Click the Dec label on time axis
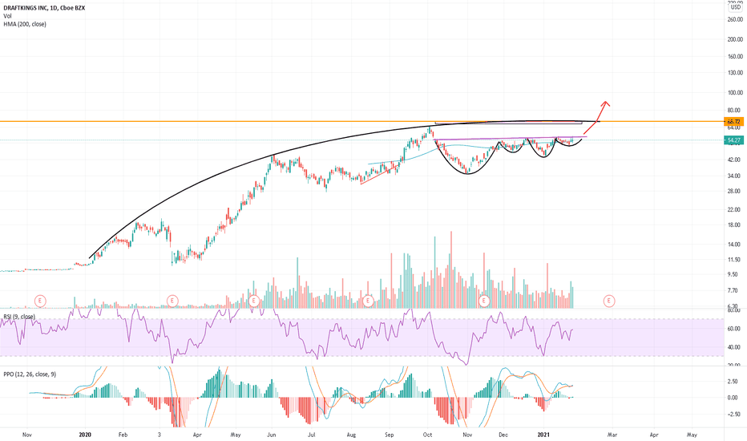 tap(503, 435)
